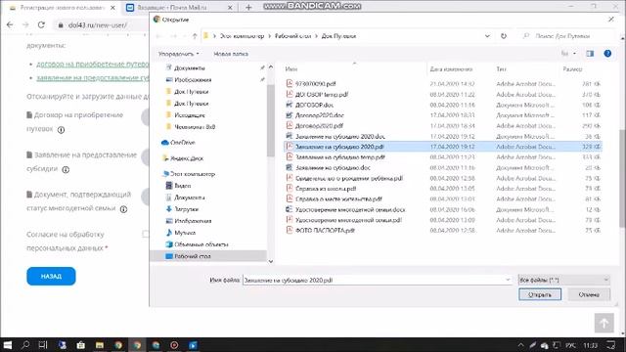Go back in Chrome browser
The height and width of the screenshot is (352, 626).
click(x=10, y=24)
